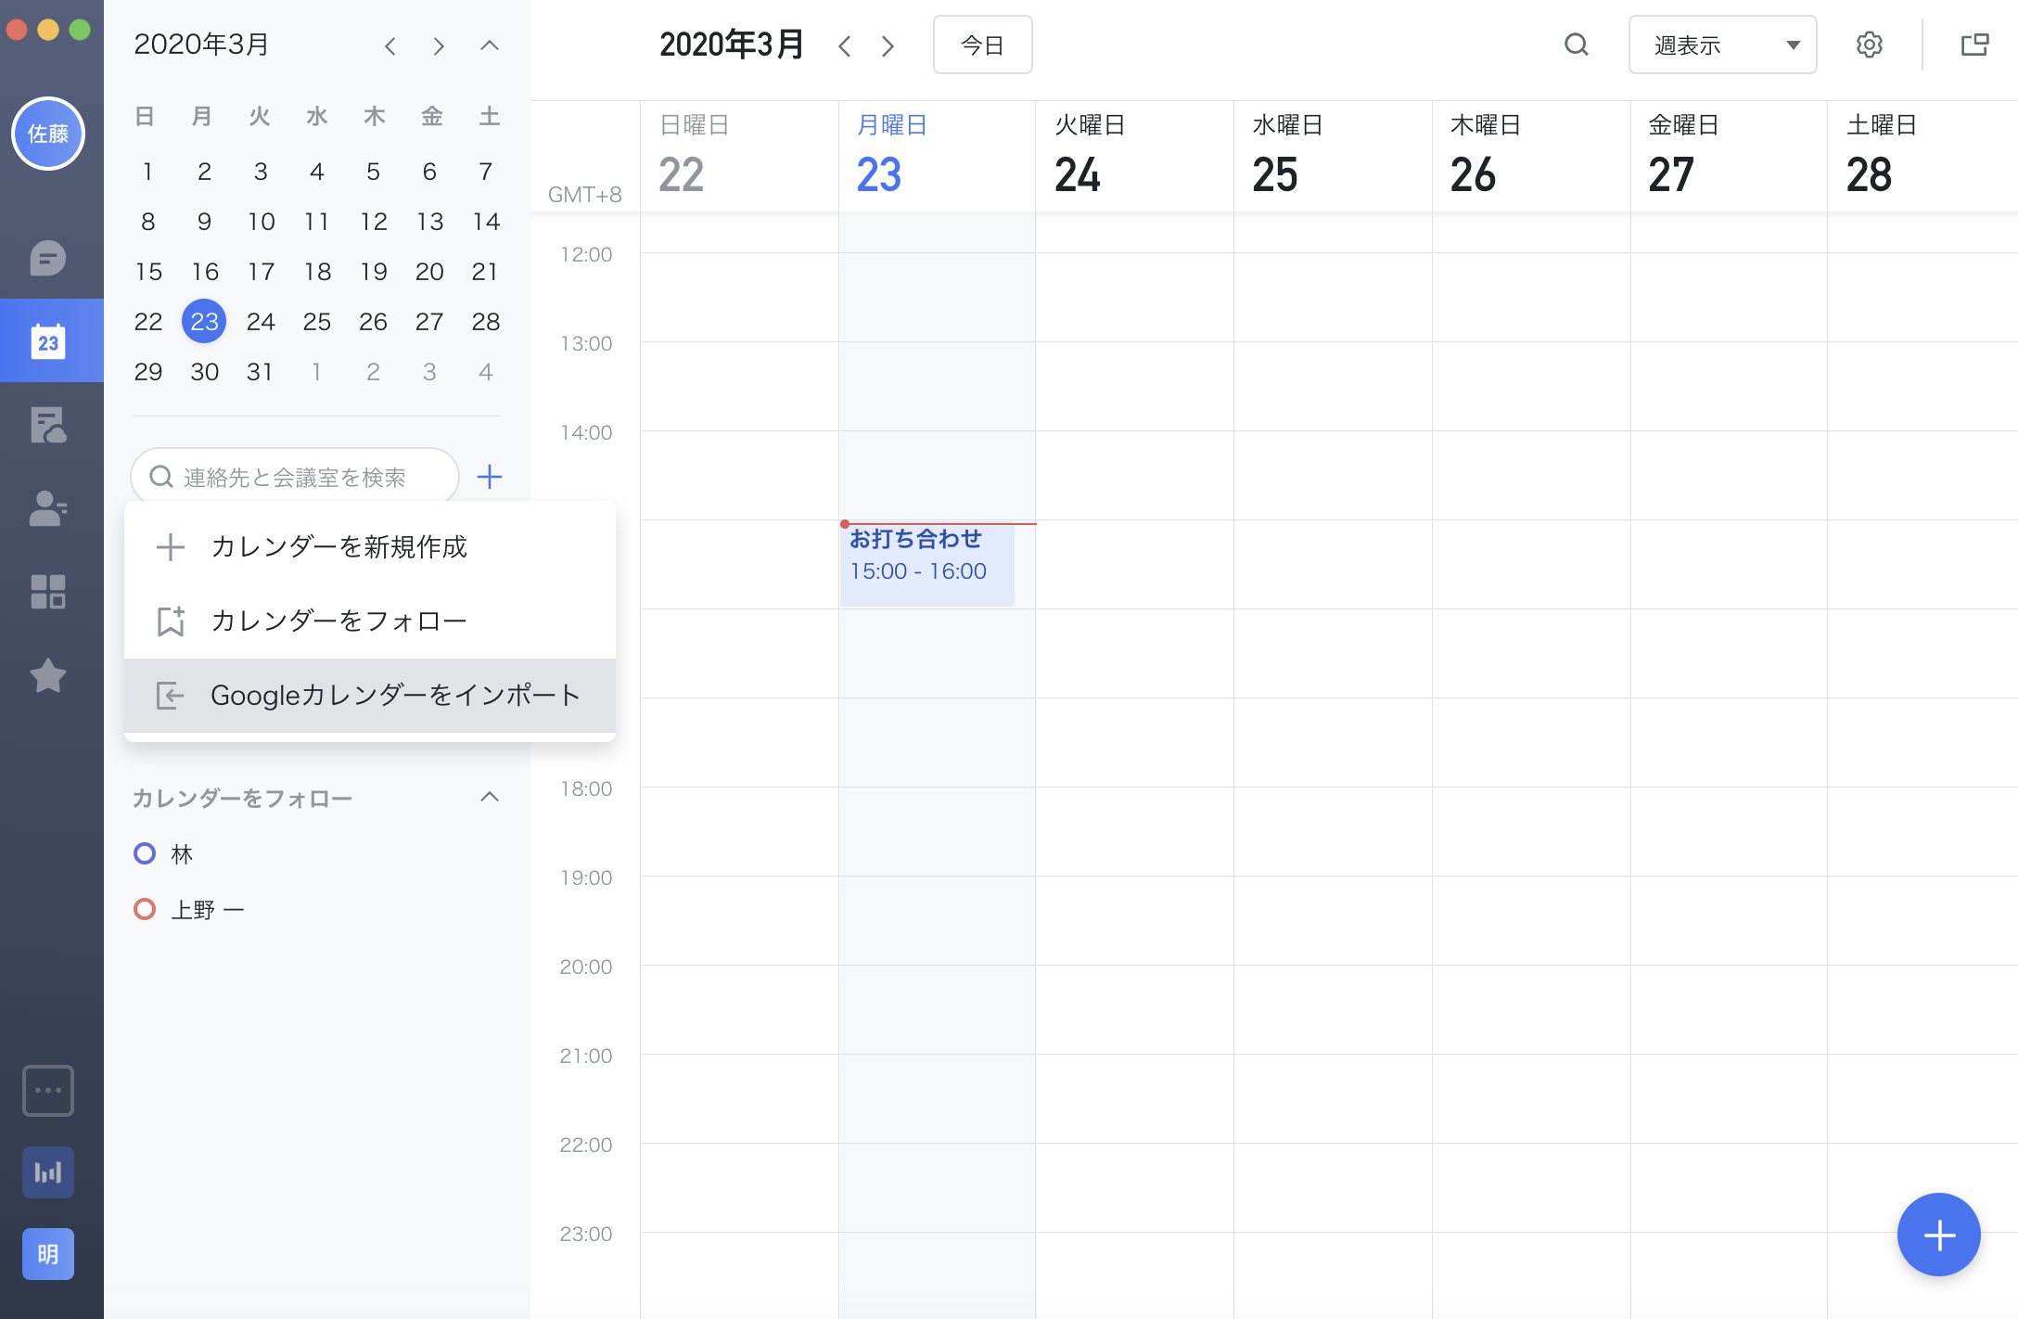
Task: Open calendar settings gear icon
Action: click(1869, 45)
